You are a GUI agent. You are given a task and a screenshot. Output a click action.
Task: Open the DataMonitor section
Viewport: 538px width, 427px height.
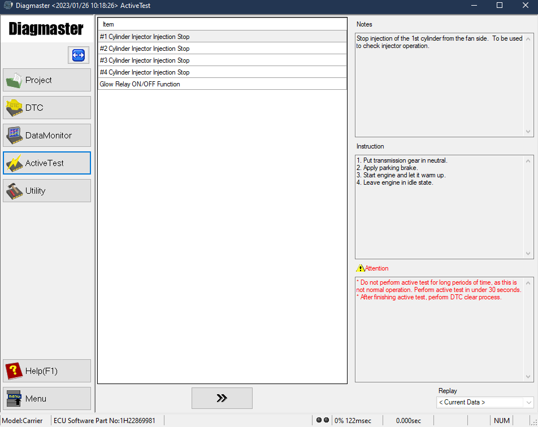coord(47,136)
